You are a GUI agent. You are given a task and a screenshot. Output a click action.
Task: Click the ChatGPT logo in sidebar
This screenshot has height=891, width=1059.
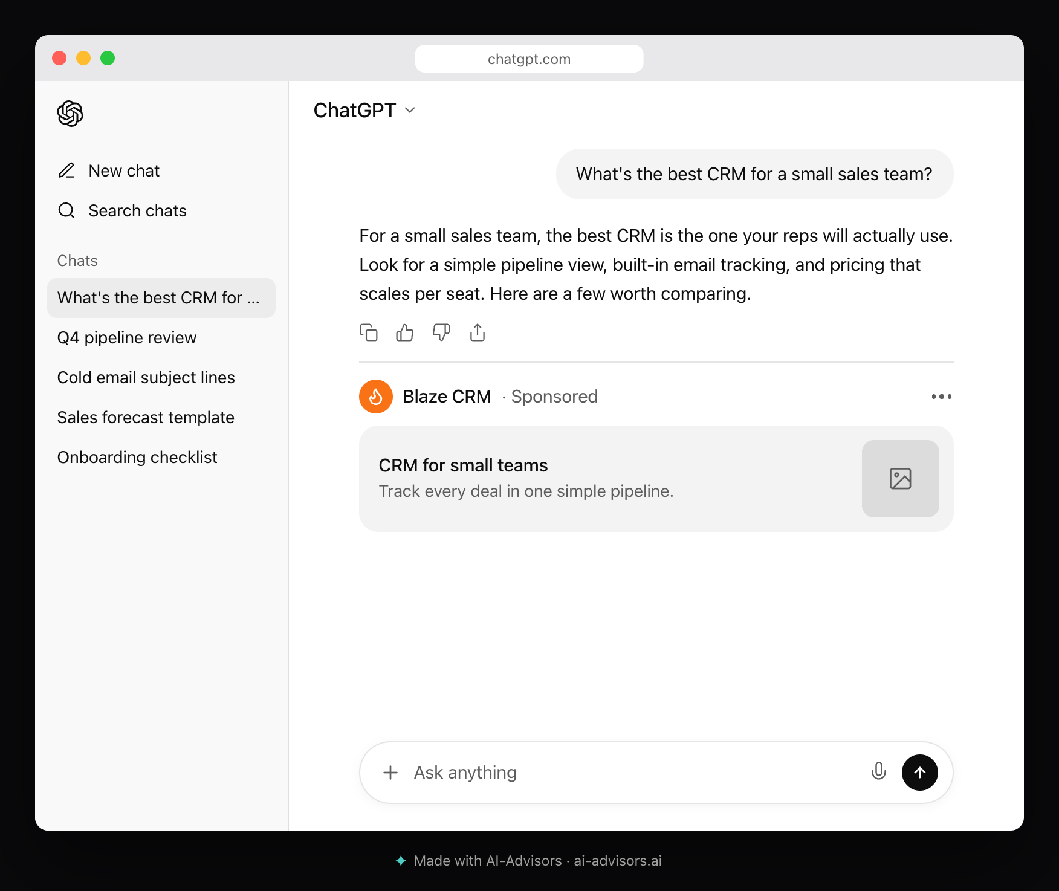point(70,113)
